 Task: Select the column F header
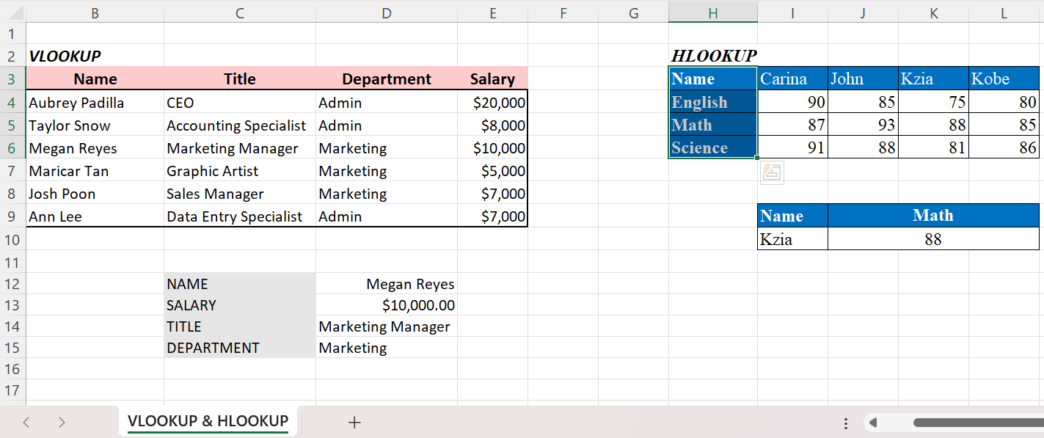click(563, 12)
